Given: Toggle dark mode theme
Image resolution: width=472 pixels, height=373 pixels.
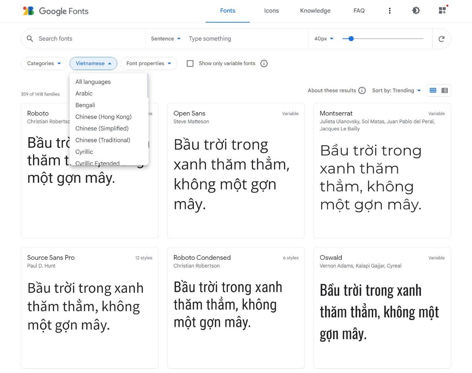Looking at the screenshot, I should click(416, 10).
